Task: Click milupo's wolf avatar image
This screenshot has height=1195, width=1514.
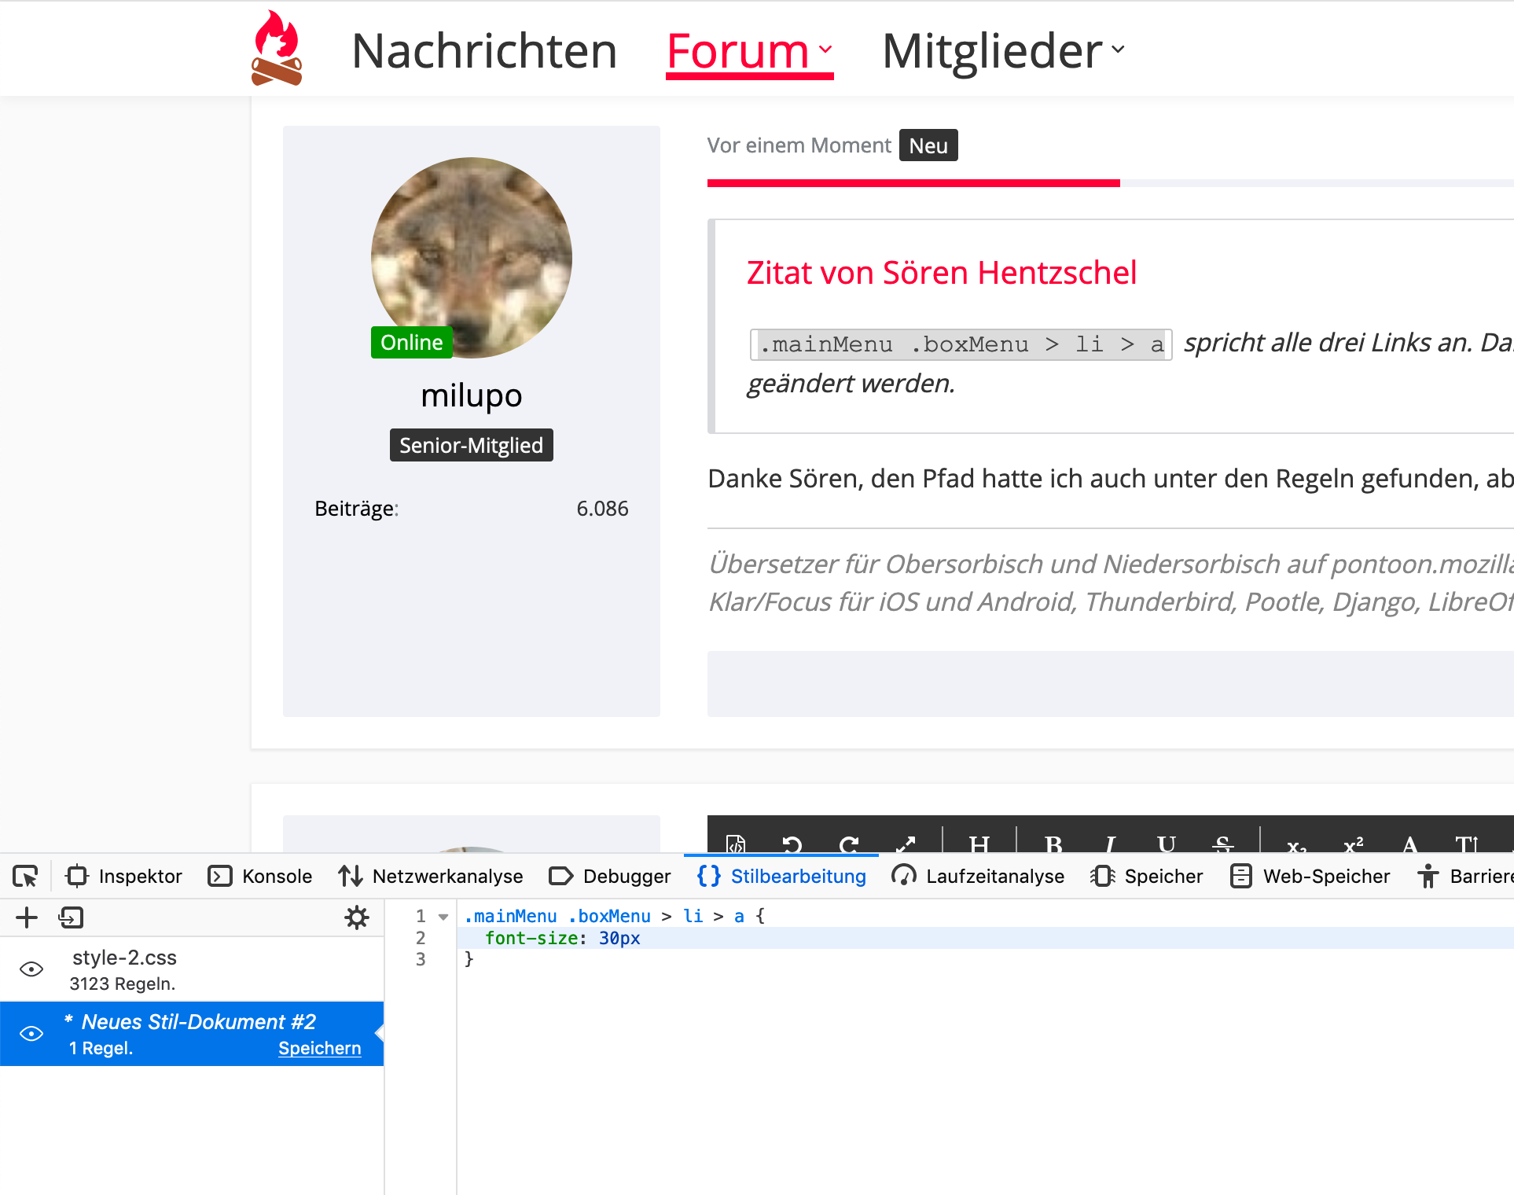Action: (x=472, y=258)
